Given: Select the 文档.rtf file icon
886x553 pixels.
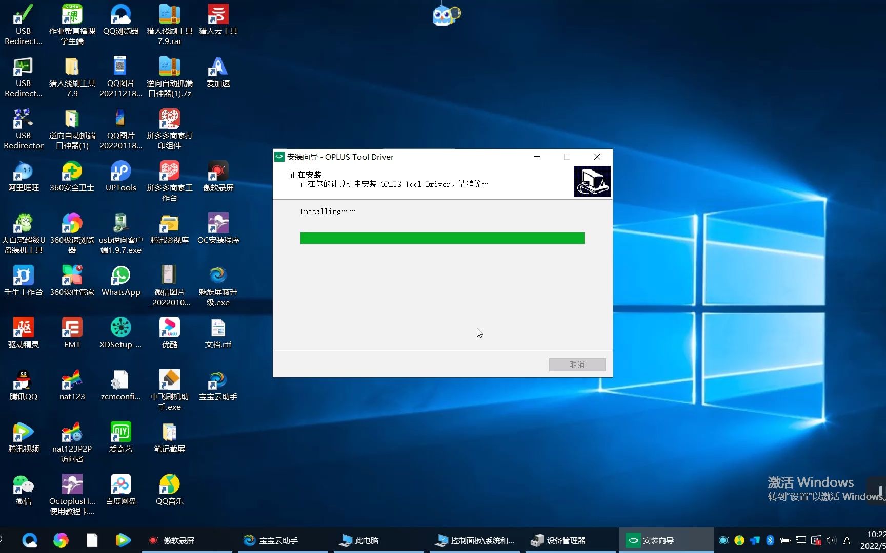Looking at the screenshot, I should [x=218, y=333].
